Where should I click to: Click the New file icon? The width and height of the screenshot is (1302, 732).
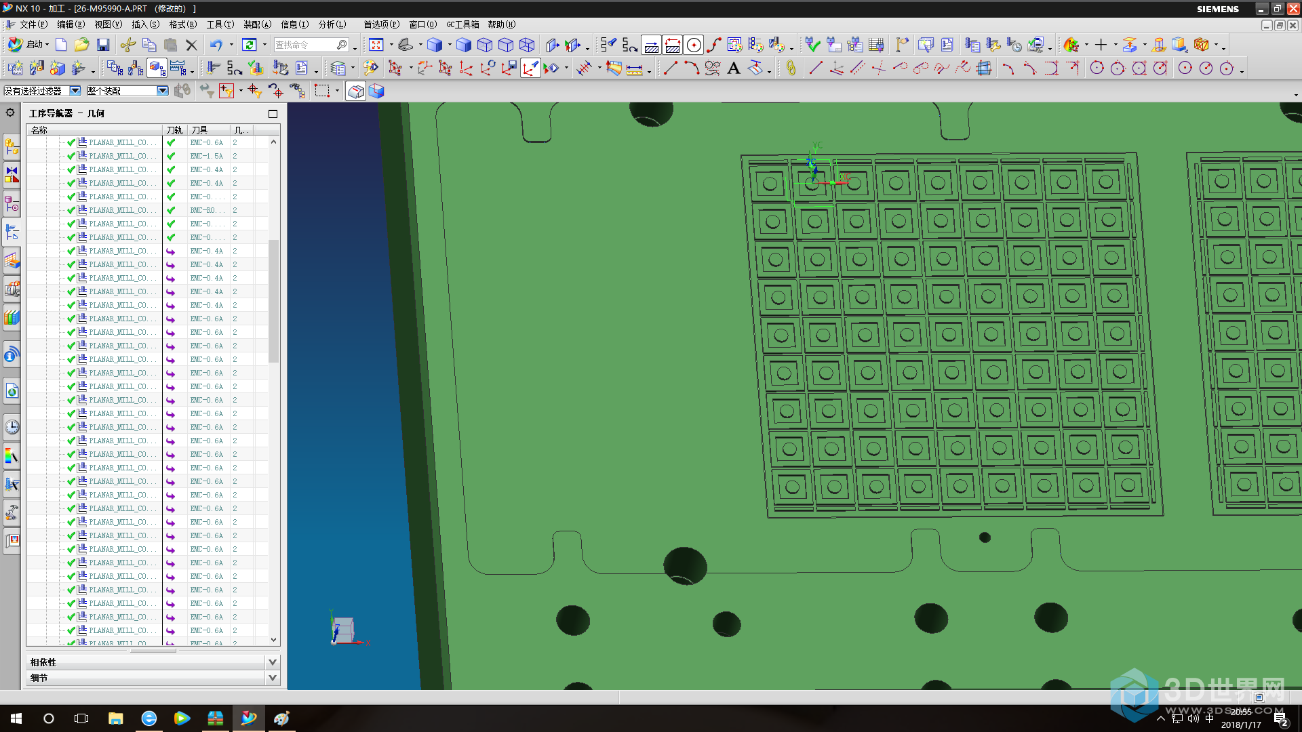(x=61, y=45)
